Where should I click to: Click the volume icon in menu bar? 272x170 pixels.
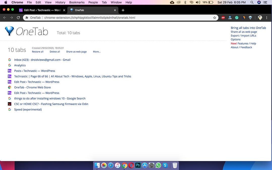point(198,3)
